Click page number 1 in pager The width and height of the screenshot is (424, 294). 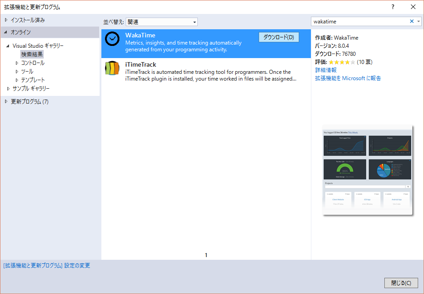click(x=206, y=255)
